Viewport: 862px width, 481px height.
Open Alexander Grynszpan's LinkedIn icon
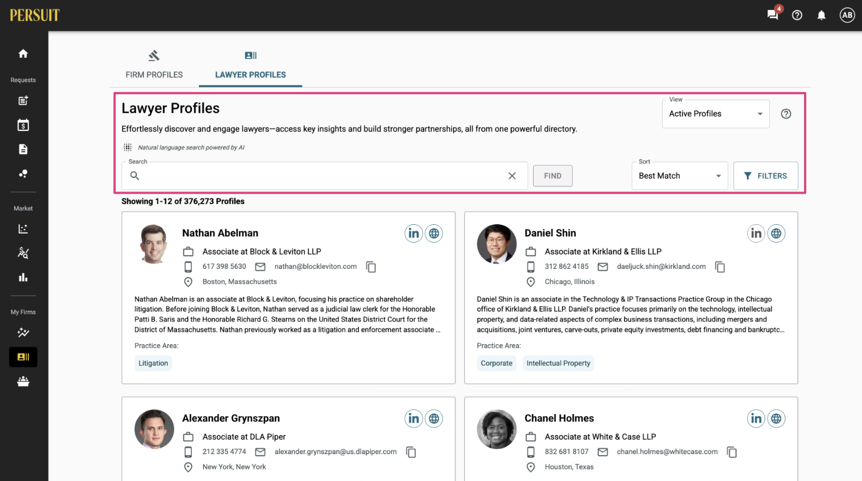[x=414, y=418]
